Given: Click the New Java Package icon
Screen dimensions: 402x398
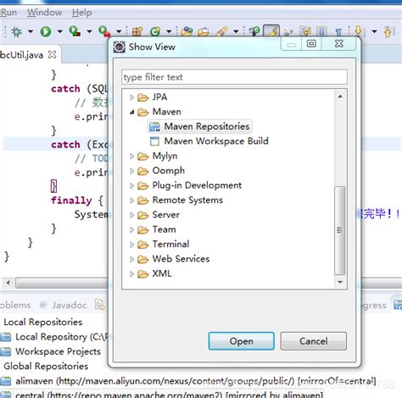Looking at the screenshot, I should 137,31.
